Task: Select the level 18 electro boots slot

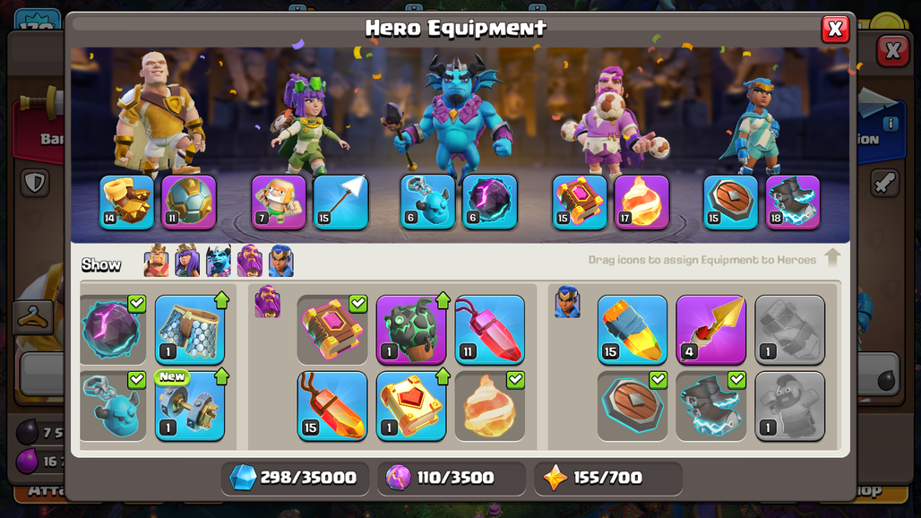Action: coord(793,202)
